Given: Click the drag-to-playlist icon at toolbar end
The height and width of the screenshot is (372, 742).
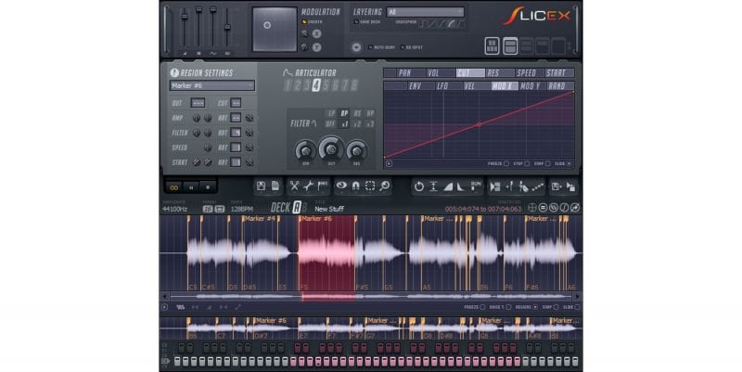Looking at the screenshot, I should click(570, 186).
